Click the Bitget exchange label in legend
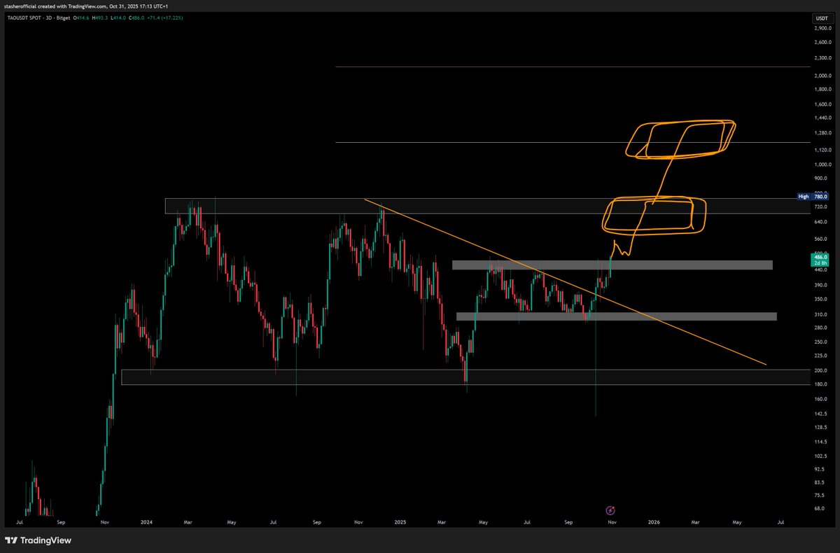Image resolution: width=840 pixels, height=553 pixels. tap(63, 17)
